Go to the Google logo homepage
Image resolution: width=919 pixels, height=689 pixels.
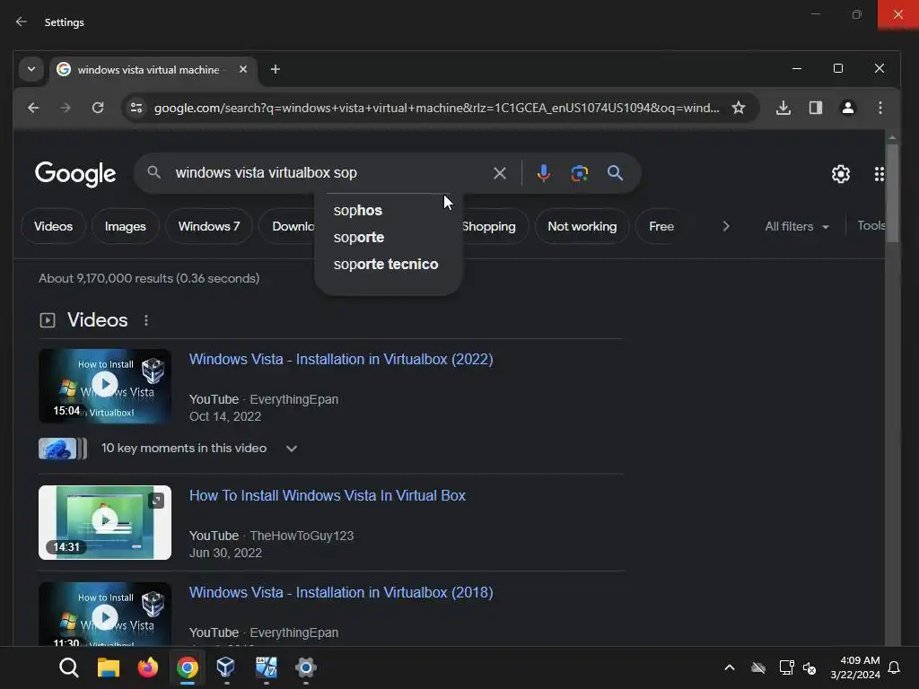tap(75, 173)
